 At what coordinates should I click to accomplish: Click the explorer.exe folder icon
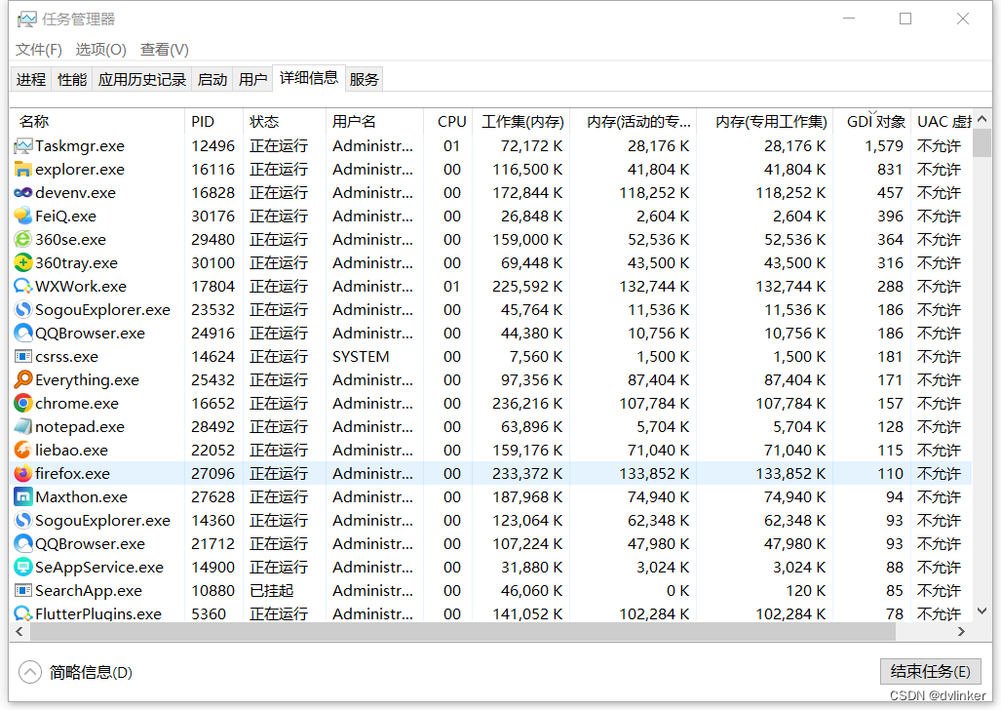click(23, 170)
